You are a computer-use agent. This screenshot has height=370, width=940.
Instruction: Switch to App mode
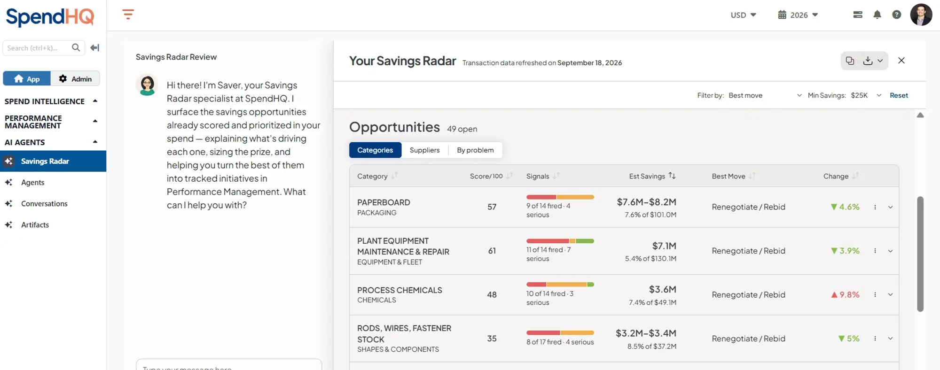(27, 78)
